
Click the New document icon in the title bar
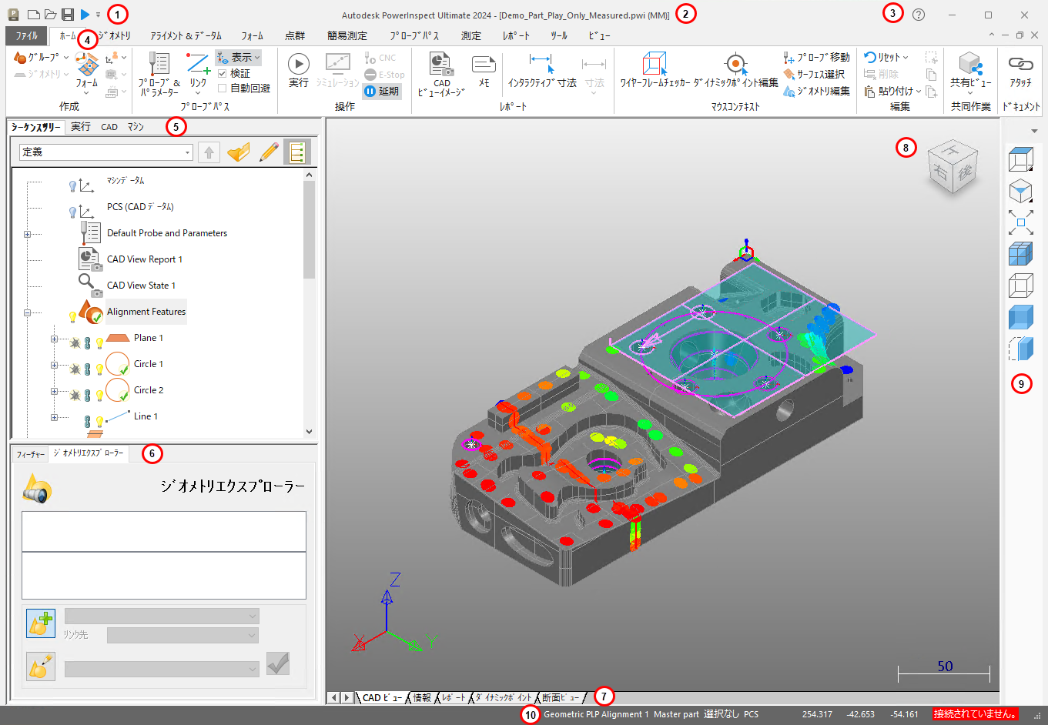point(33,15)
